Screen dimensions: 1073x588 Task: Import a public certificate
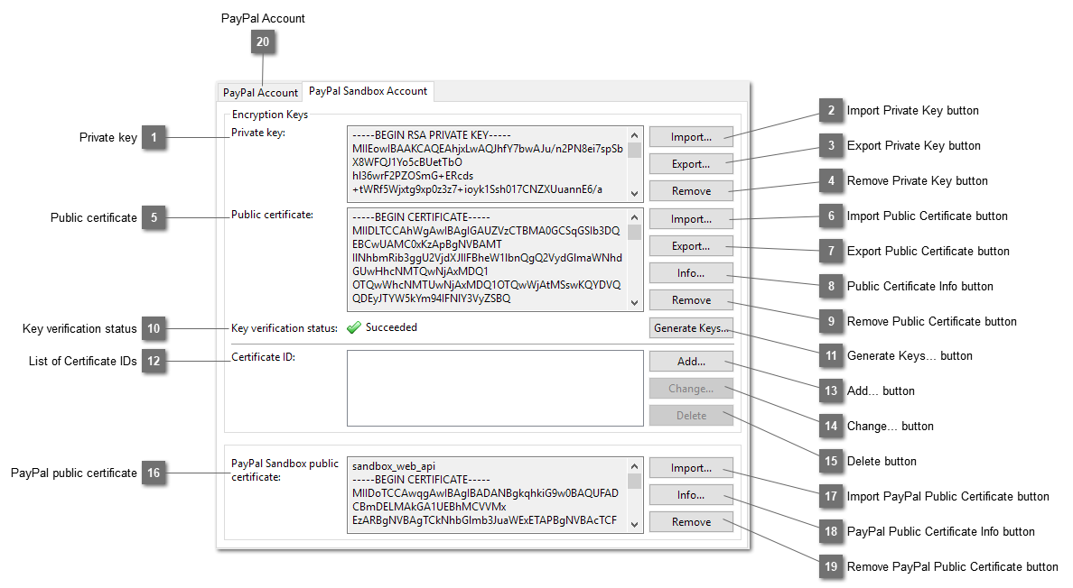pos(691,218)
